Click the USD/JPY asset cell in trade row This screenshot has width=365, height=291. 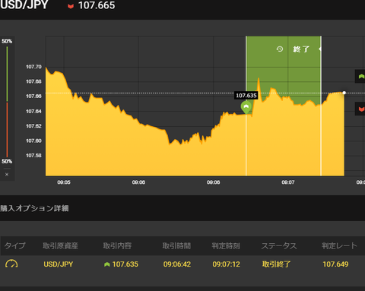(x=59, y=264)
